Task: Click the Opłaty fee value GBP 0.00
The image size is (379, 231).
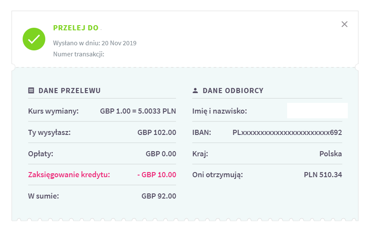Action: [x=161, y=153]
